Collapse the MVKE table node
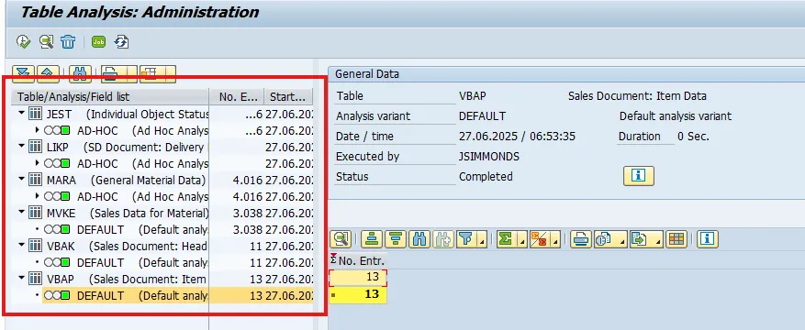The width and height of the screenshot is (805, 330). click(21, 212)
